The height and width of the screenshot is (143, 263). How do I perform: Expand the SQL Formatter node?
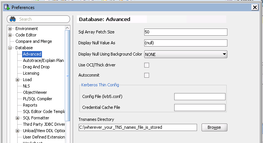tap(18, 118)
